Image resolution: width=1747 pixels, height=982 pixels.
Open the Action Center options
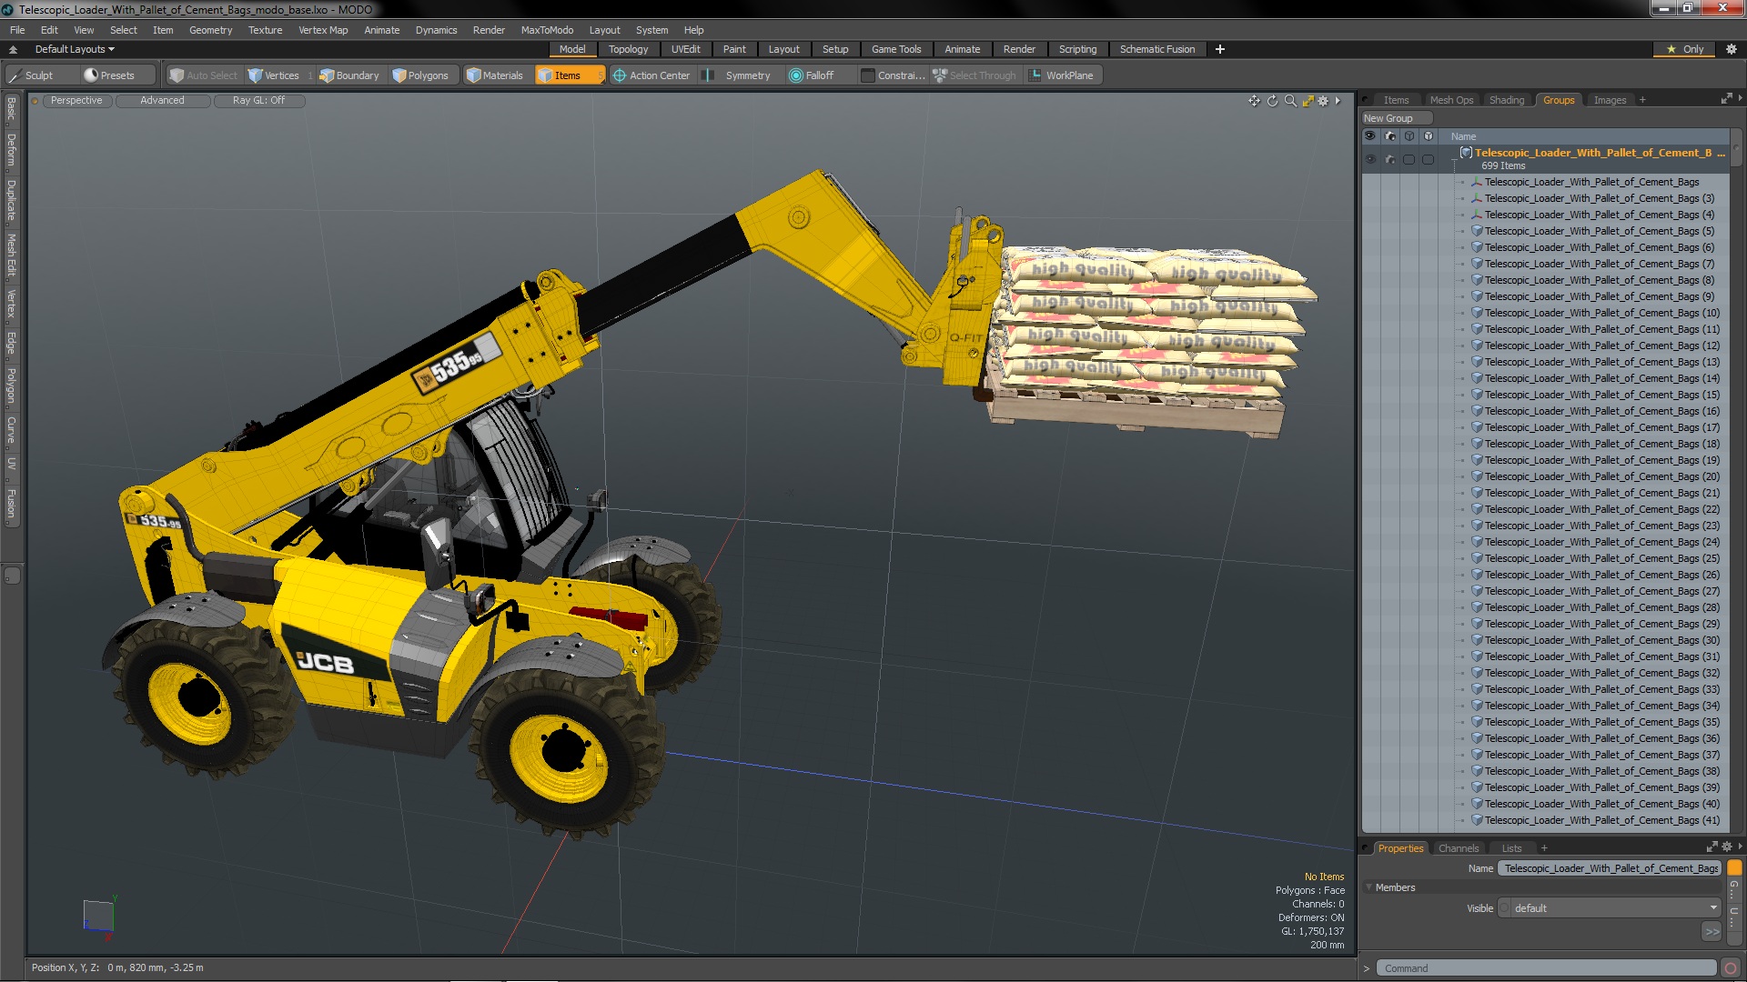click(x=651, y=75)
